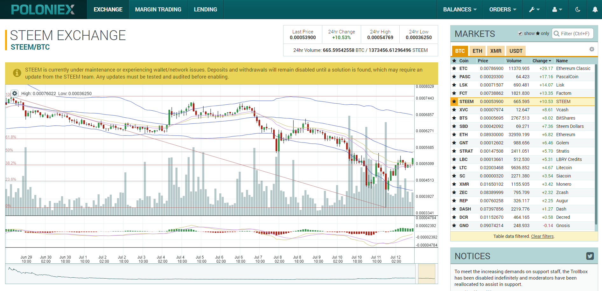Toggle the star for DCR

click(454, 217)
